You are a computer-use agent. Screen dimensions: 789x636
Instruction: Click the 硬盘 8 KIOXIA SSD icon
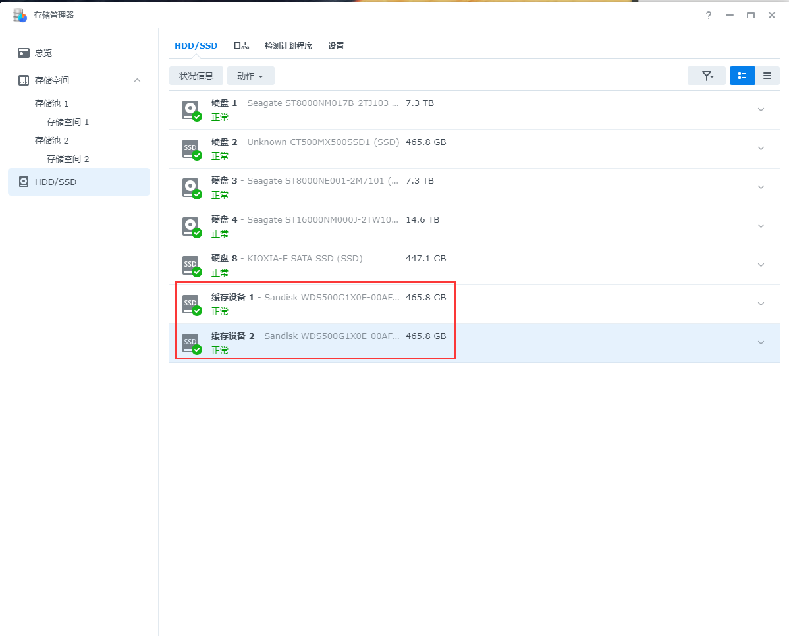coord(191,265)
